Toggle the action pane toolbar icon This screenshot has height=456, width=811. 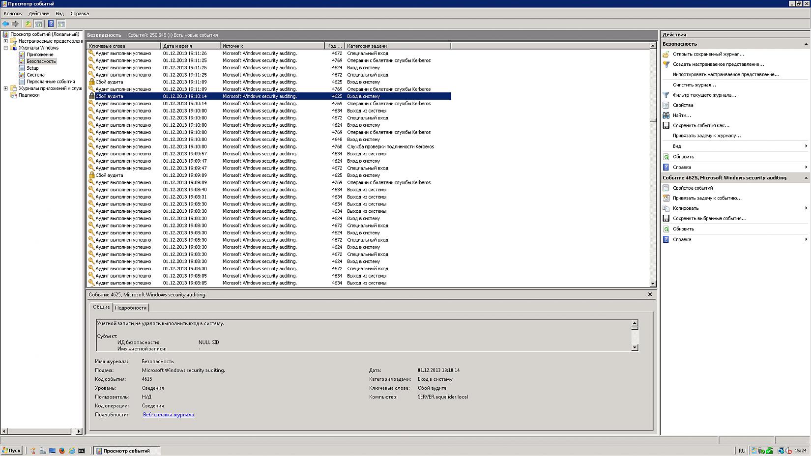tap(61, 24)
